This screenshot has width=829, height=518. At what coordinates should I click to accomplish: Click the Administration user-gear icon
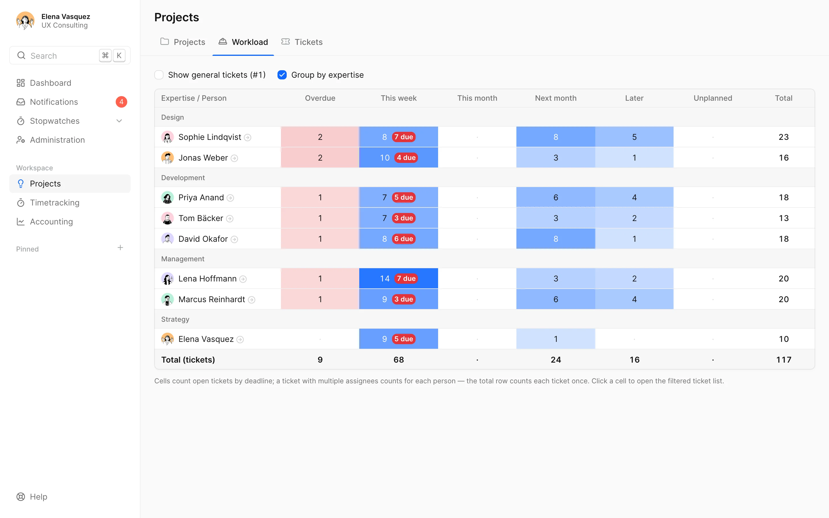tap(20, 140)
